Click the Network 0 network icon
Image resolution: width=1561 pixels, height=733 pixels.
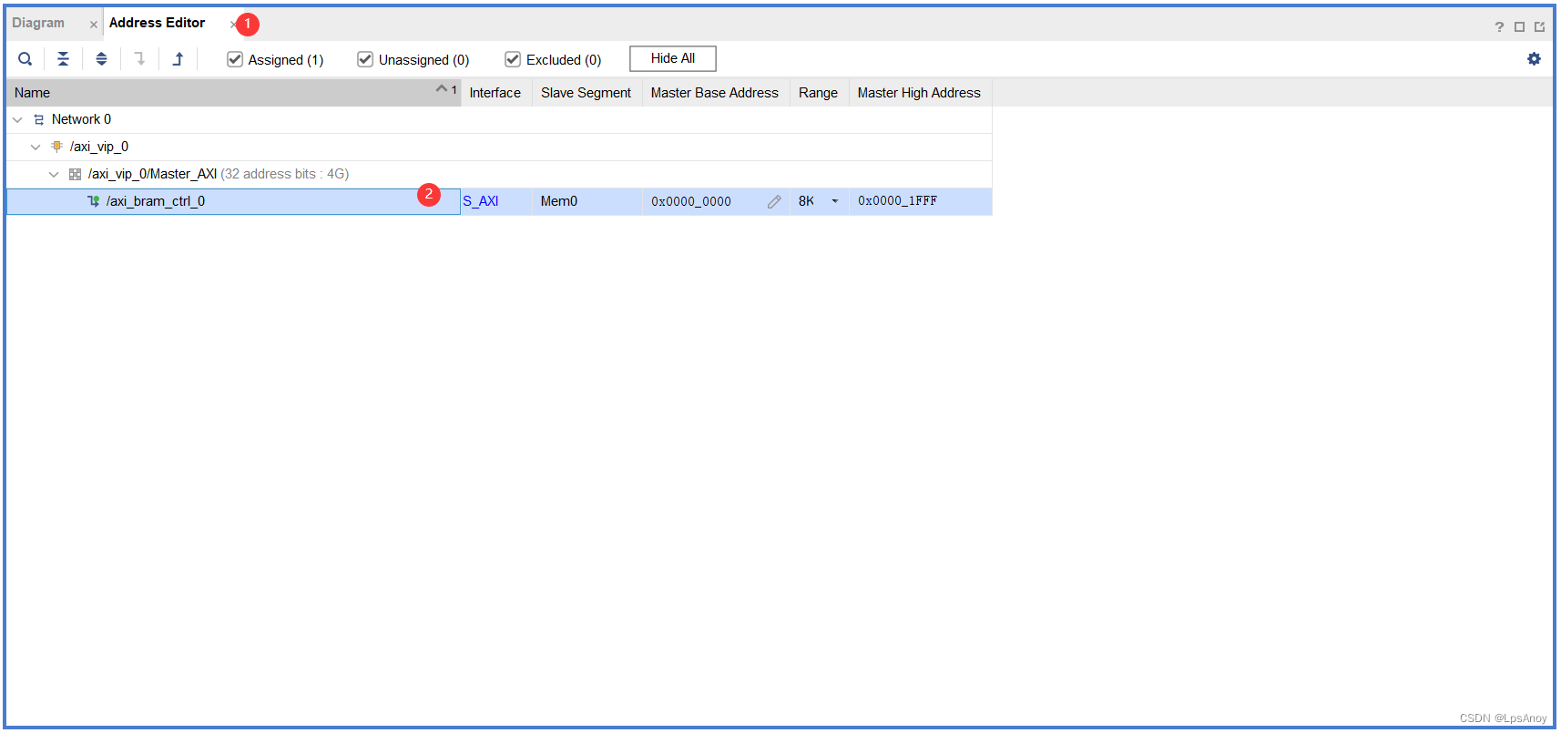[38, 119]
